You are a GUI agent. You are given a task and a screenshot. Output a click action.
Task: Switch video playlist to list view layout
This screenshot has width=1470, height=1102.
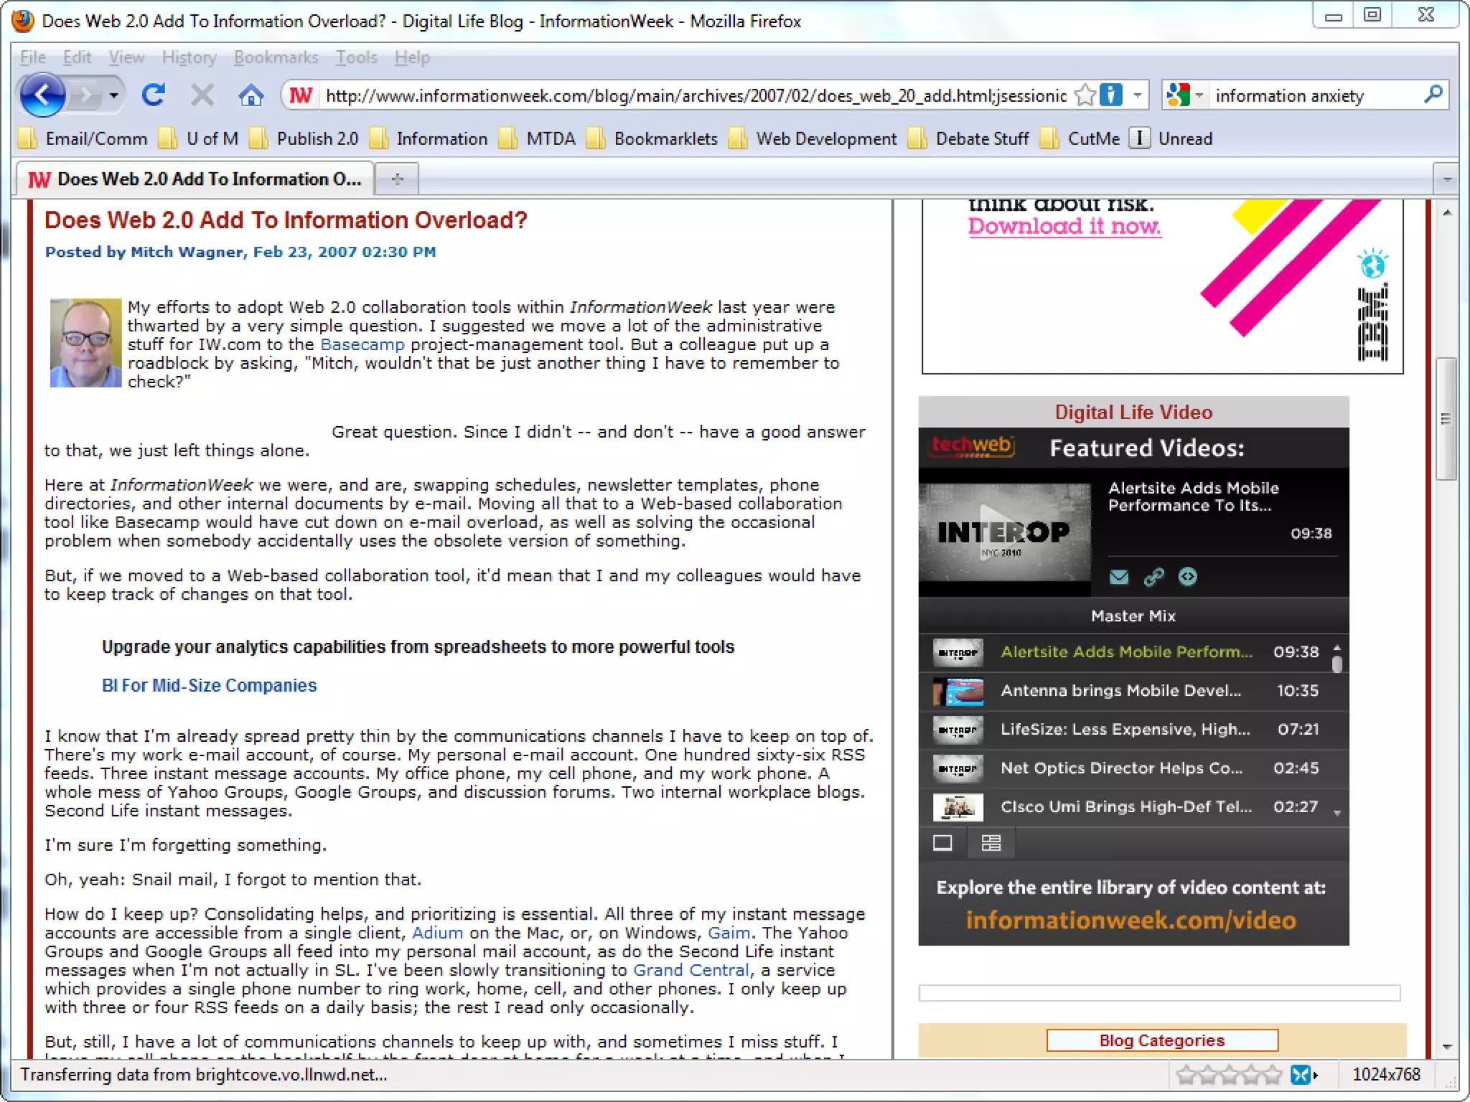click(x=991, y=843)
